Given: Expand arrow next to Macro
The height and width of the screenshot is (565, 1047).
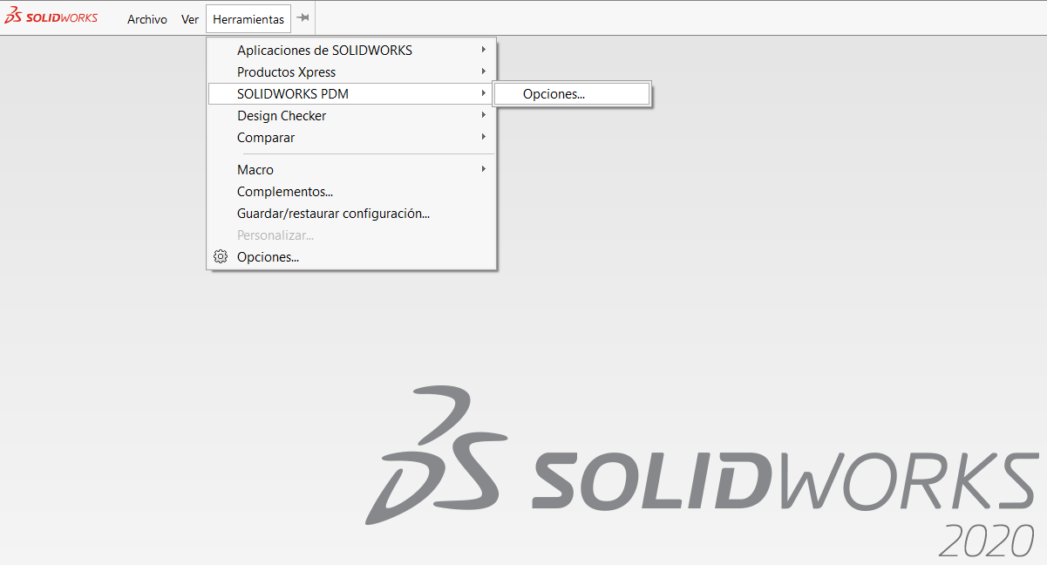Looking at the screenshot, I should [483, 169].
